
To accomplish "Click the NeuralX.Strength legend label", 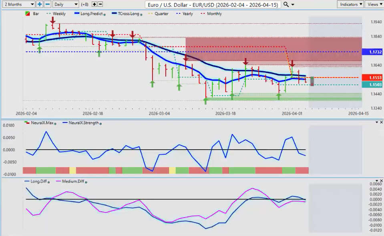I will click(83, 123).
